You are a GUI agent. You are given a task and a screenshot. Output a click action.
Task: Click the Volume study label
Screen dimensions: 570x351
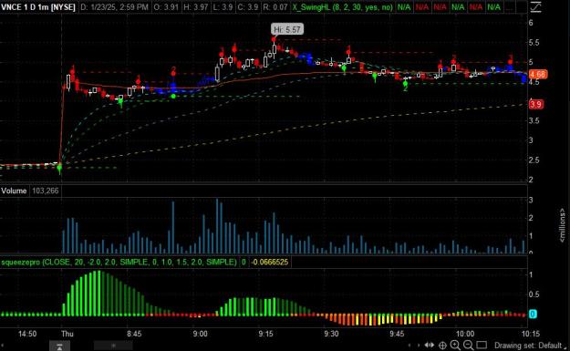[x=14, y=191]
